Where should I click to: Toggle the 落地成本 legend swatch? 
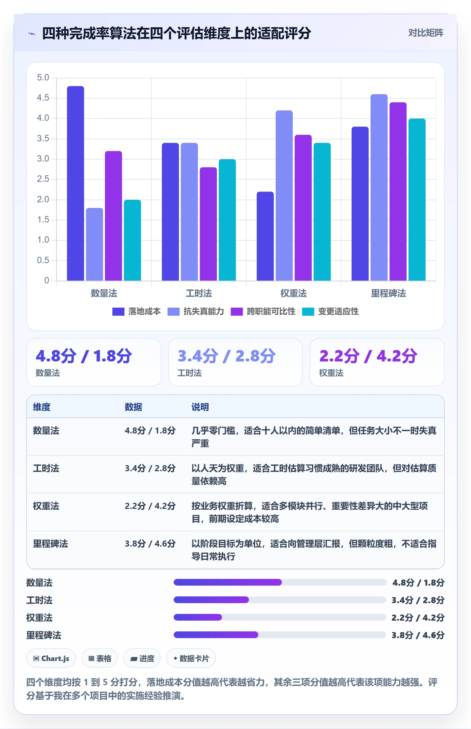pos(118,312)
